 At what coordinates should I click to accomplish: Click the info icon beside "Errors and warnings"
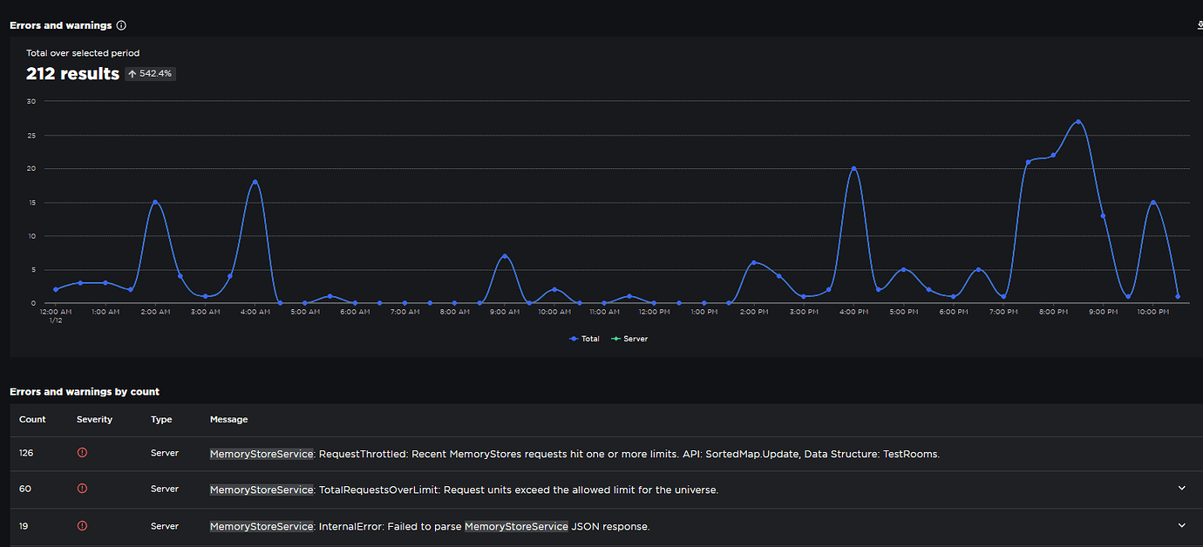click(121, 25)
